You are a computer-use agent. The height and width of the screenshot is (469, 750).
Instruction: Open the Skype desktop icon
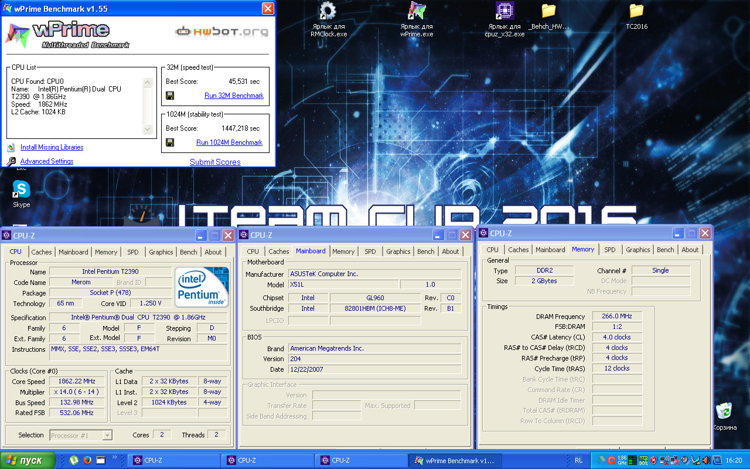click(x=22, y=194)
